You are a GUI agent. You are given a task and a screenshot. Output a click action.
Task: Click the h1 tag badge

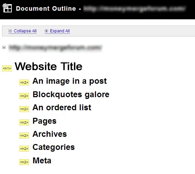(7, 69)
